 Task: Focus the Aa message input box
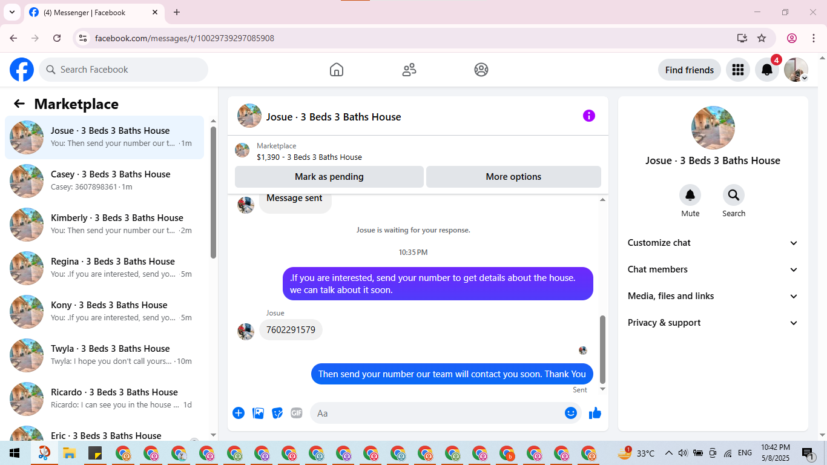[446, 413]
